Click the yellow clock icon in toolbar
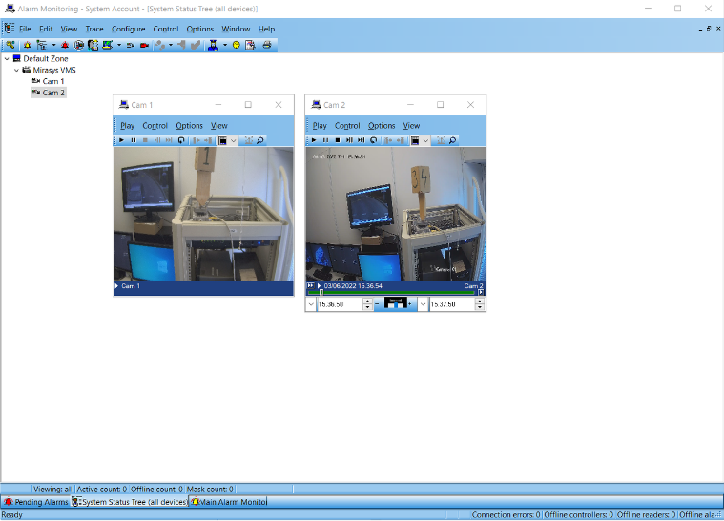 point(237,45)
